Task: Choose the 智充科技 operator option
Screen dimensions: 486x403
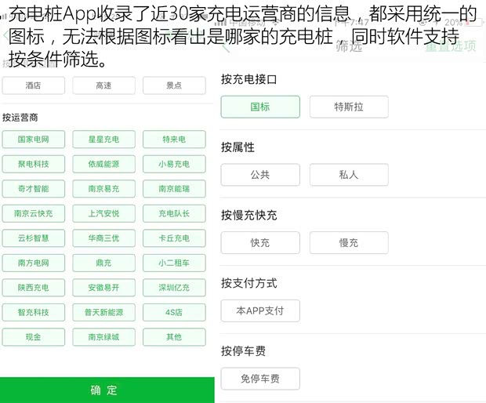Action: [34, 312]
